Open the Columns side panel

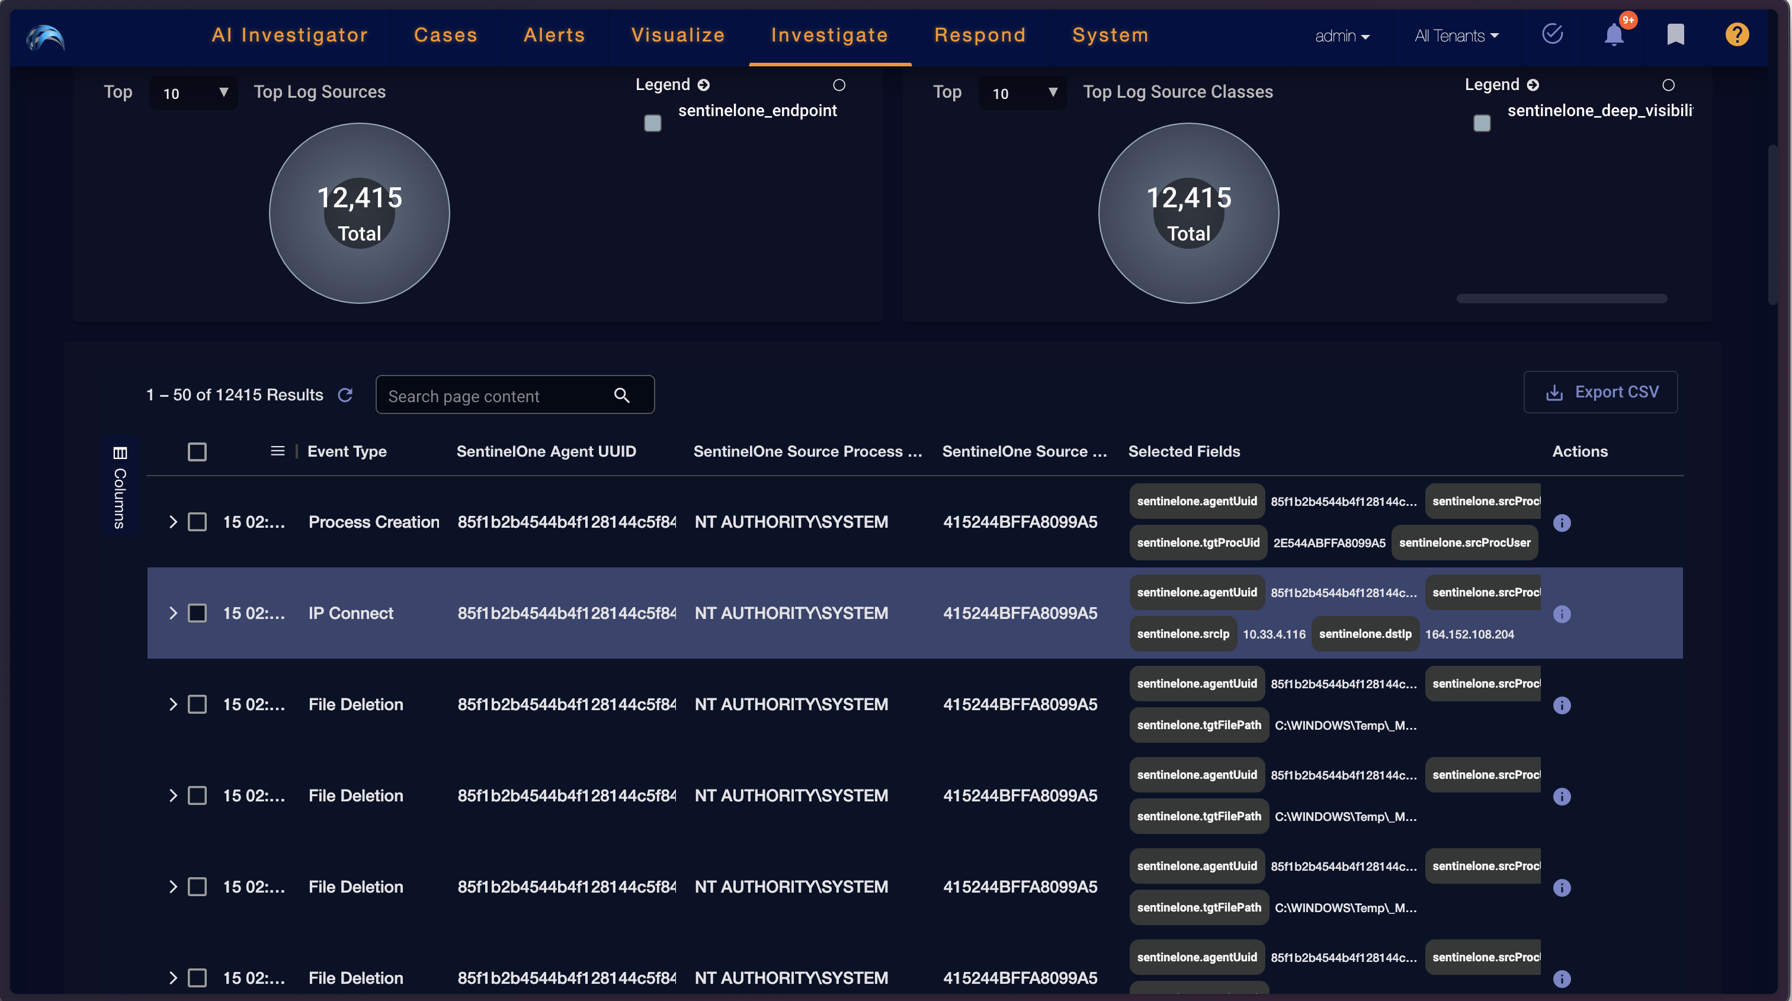click(120, 487)
